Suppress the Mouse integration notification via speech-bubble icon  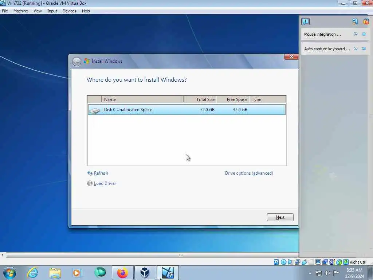[x=356, y=34]
